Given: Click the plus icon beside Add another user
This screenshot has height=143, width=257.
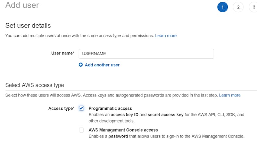Looking at the screenshot, I should coord(81,65).
